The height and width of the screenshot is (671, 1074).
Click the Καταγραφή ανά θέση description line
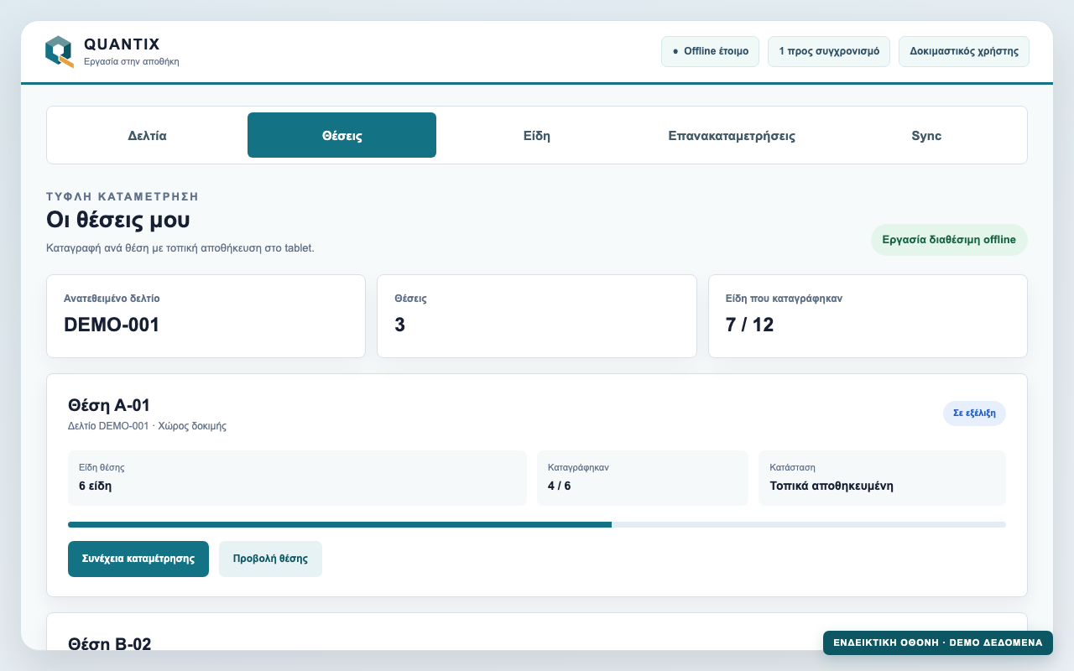[x=180, y=248]
